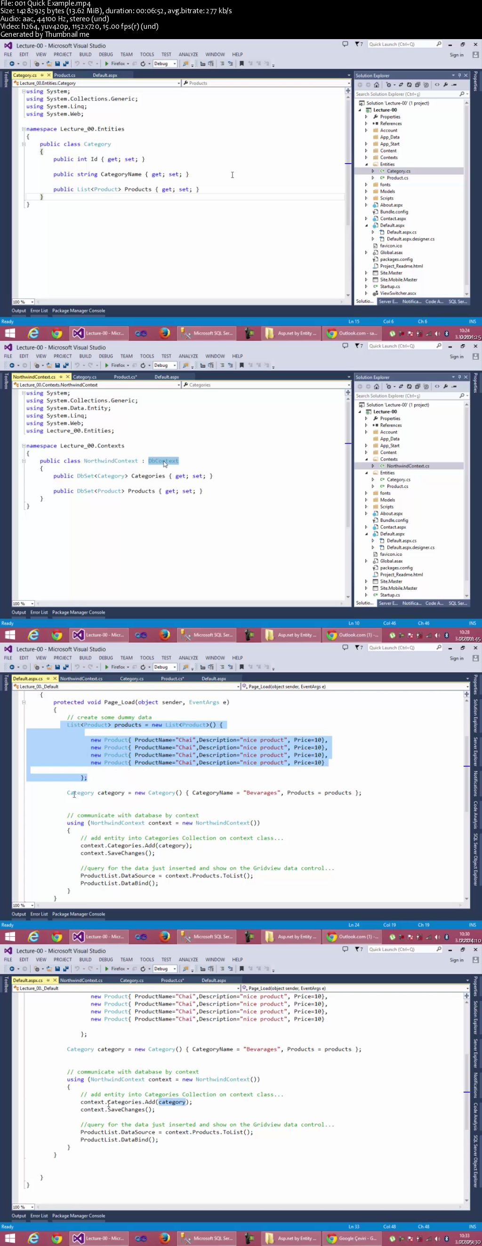The height and width of the screenshot is (1246, 482).
Task: Open FILE menu in 10:24 frame
Action: [8, 55]
